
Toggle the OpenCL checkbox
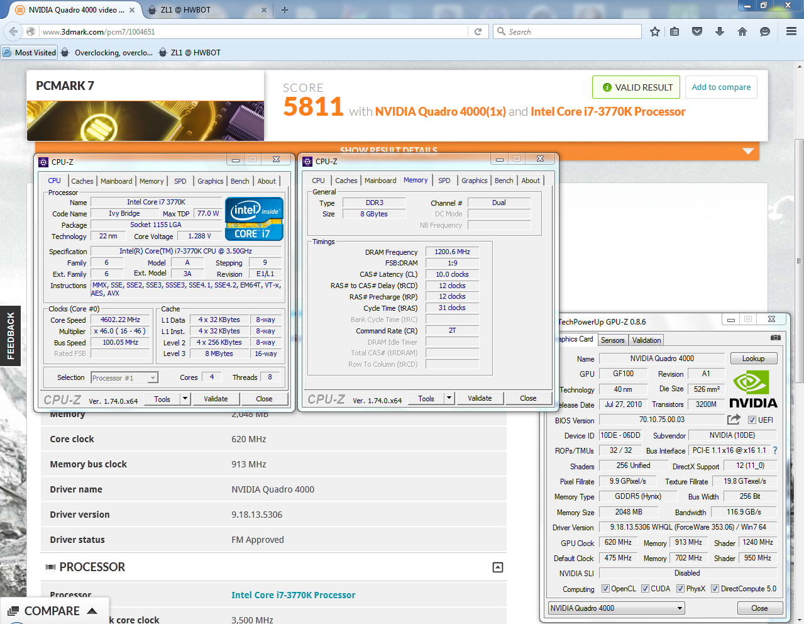coord(605,589)
